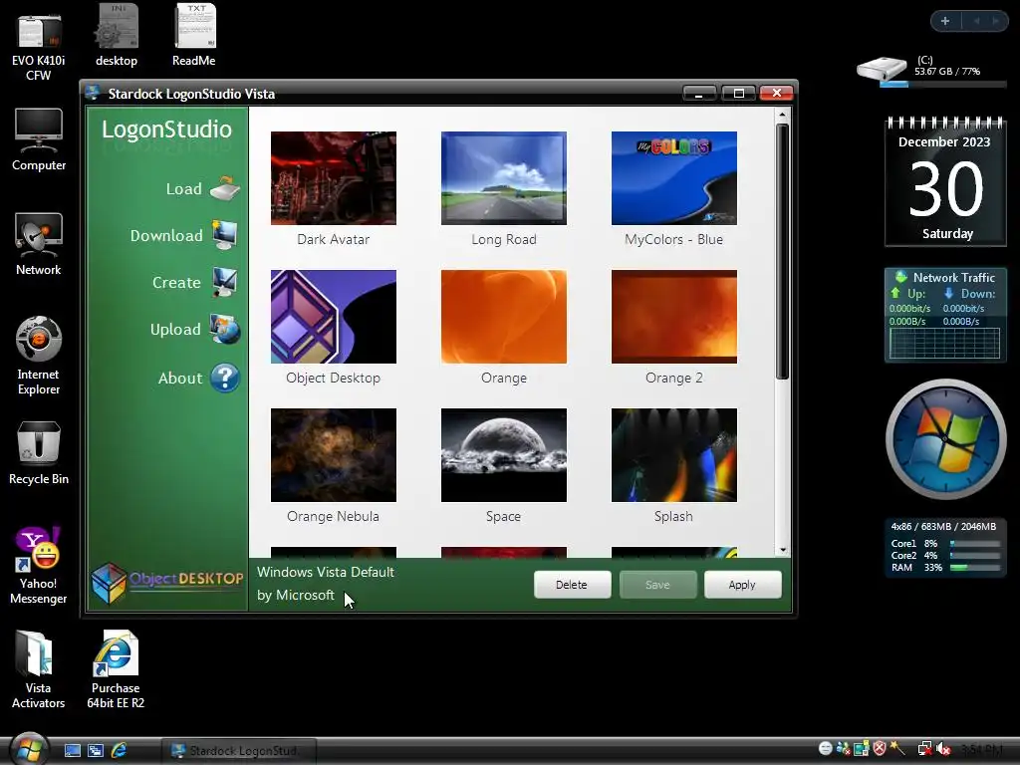
Task: Select the About menu label
Action: coord(180,378)
